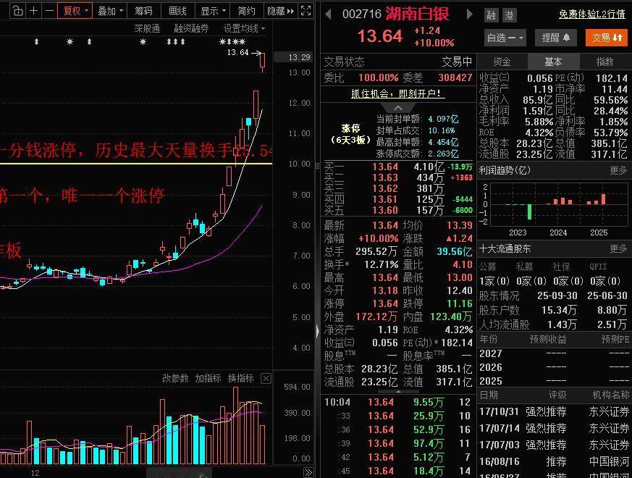Enter fullscreen via the expand-corners icon

(307, 11)
